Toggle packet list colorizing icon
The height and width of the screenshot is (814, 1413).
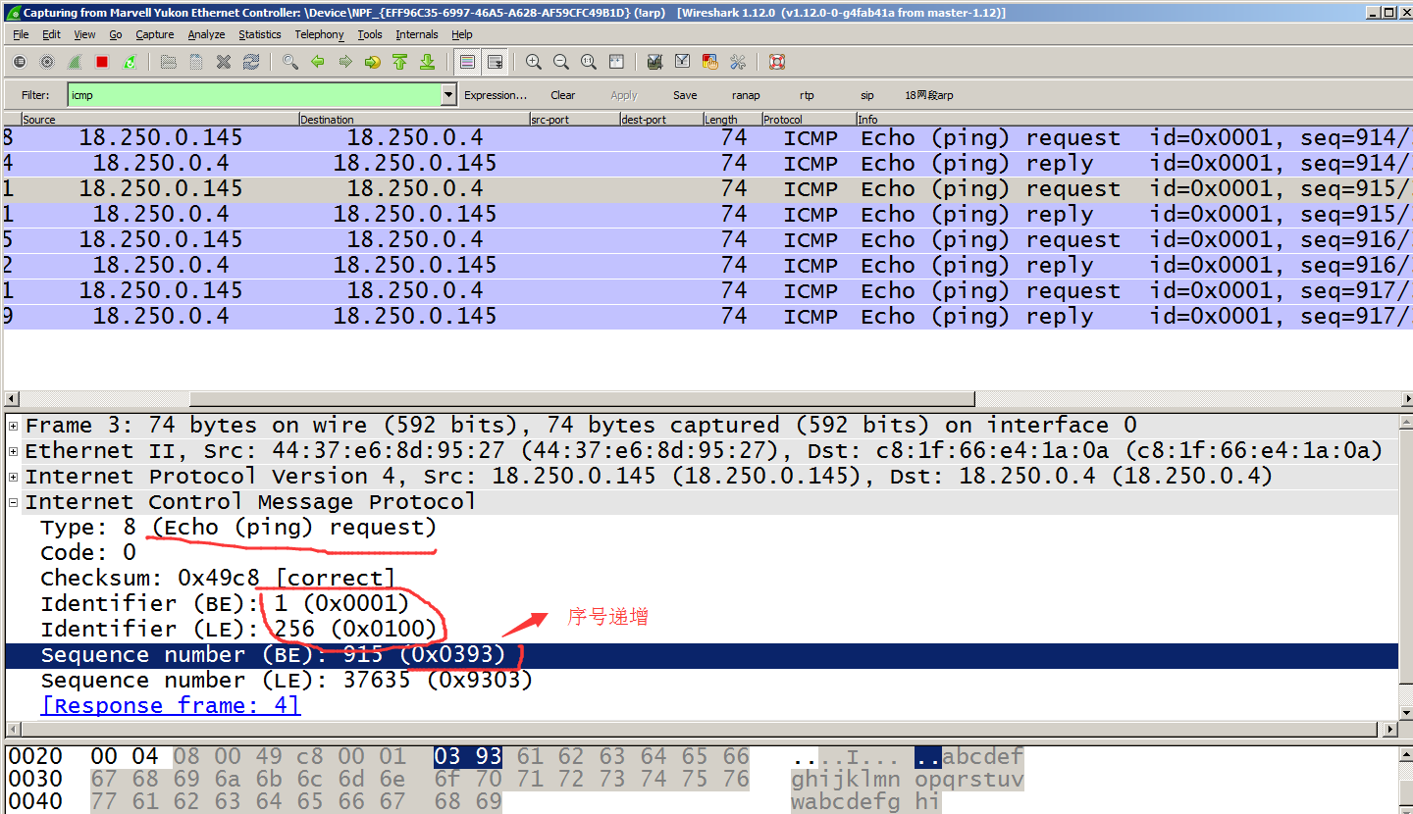pos(468,62)
